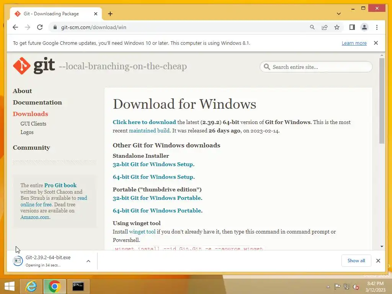Screen dimensions: 392x294
Task: Switch to Chrome in the taskbar
Action: point(54,286)
